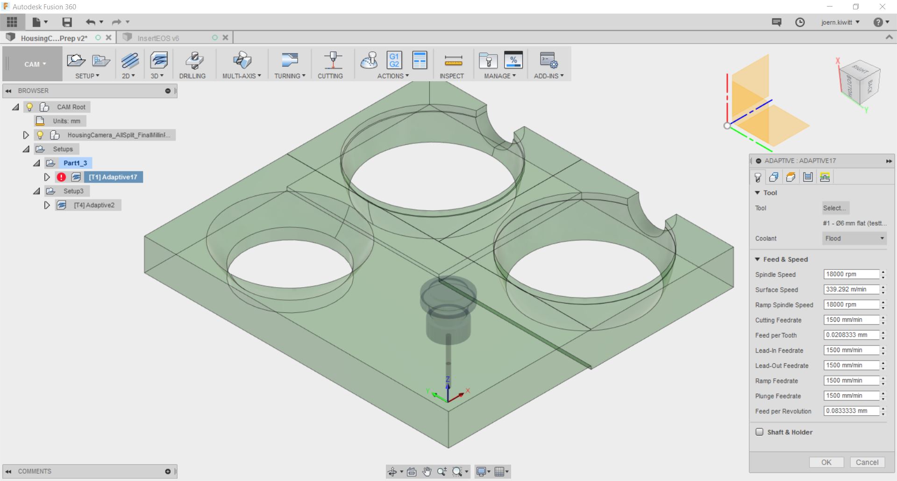Click the Cutting Feedrate input field

point(851,320)
